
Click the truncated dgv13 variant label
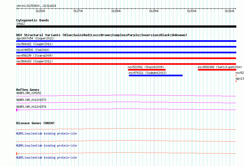[x=240, y=78]
